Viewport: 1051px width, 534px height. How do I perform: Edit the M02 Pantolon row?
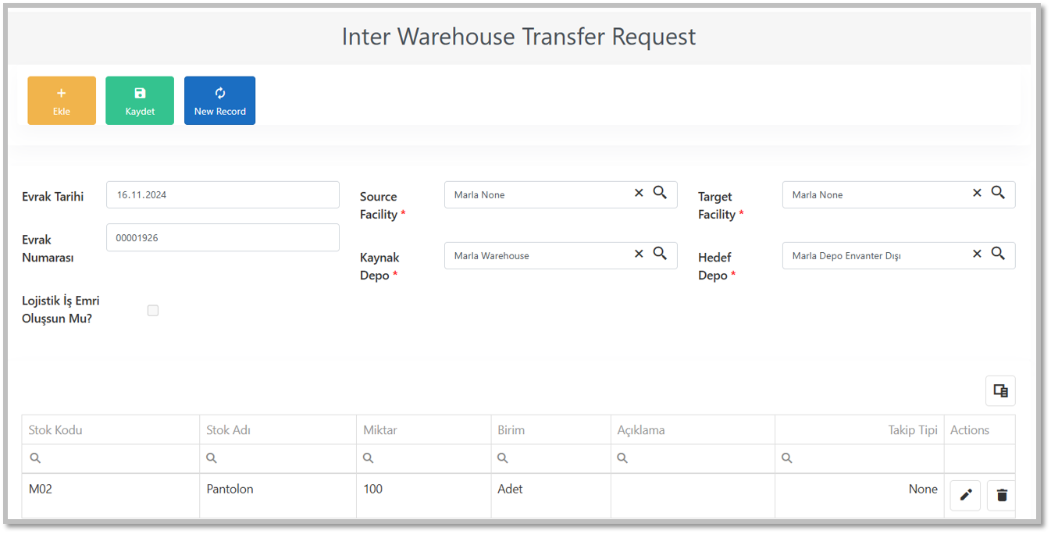(x=965, y=495)
